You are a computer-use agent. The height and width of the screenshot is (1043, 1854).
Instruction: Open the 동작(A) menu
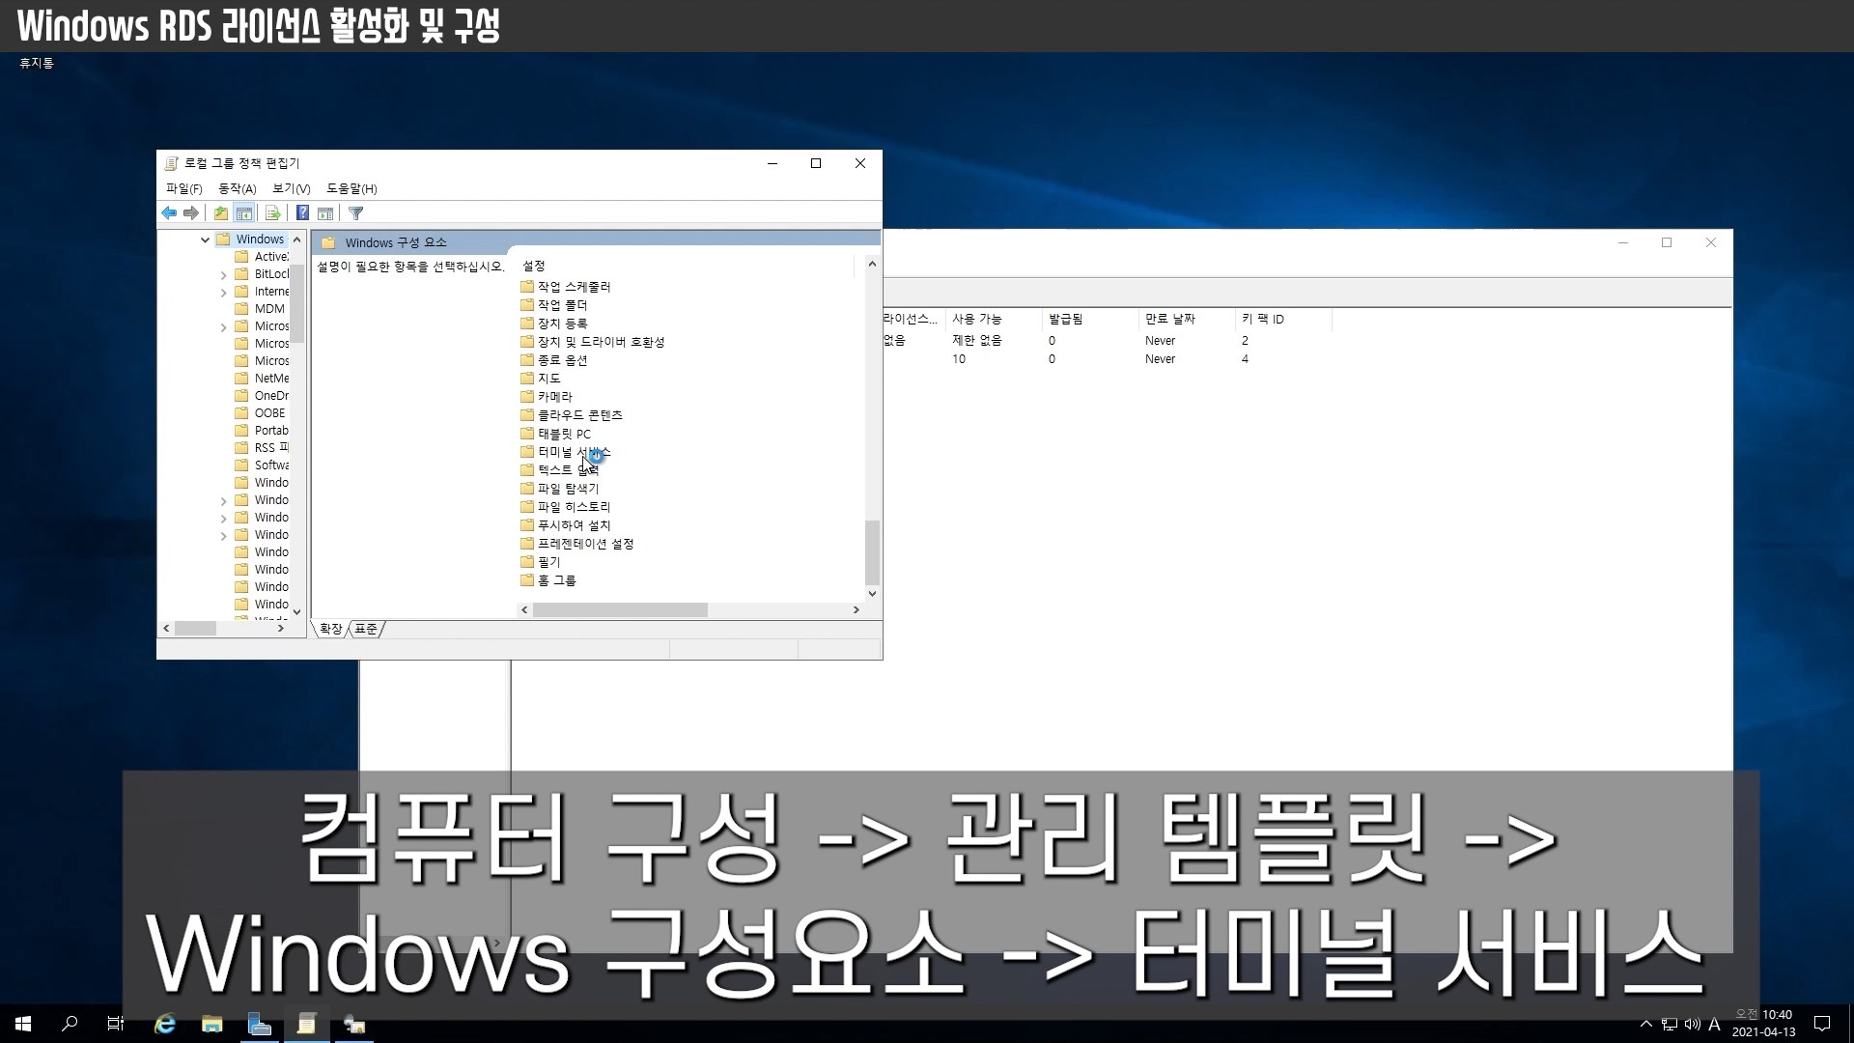coord(237,188)
